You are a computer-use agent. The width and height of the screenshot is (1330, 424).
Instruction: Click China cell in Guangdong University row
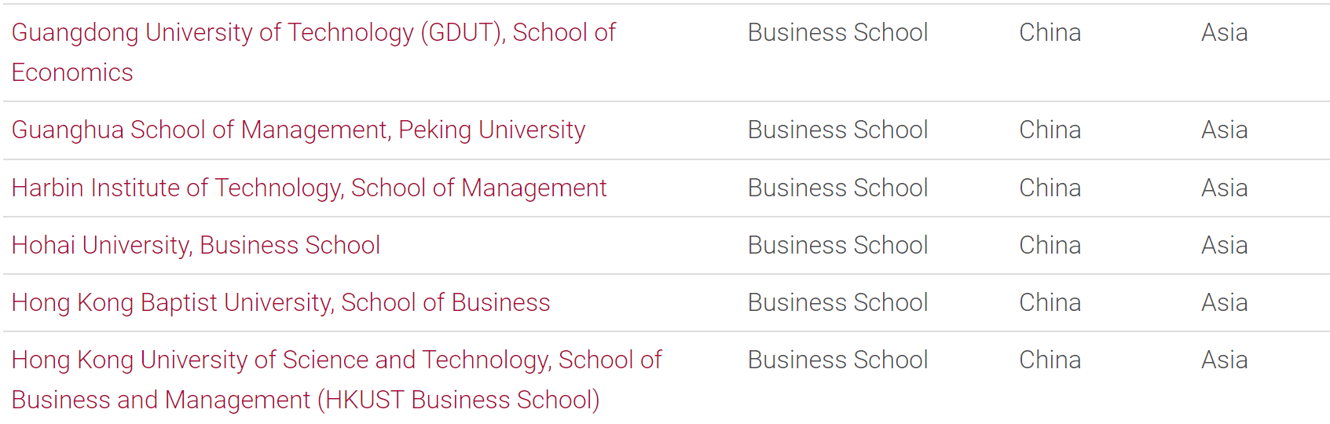coord(1050,32)
